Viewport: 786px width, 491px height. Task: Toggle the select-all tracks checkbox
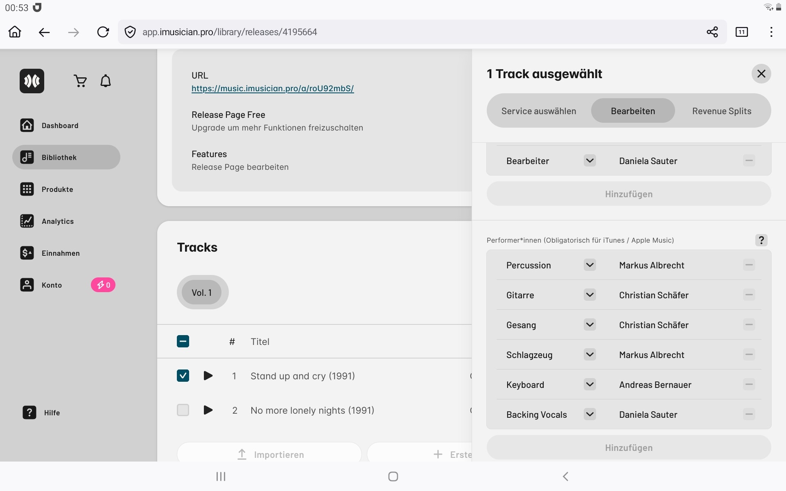tap(183, 341)
